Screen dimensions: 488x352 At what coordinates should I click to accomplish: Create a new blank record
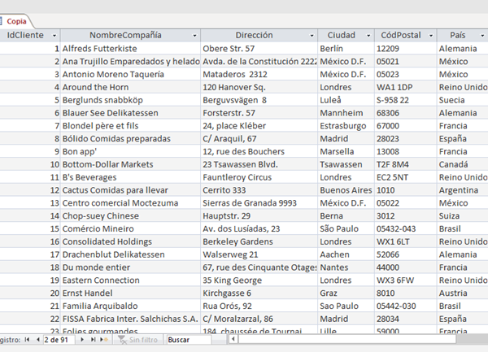[103, 339]
